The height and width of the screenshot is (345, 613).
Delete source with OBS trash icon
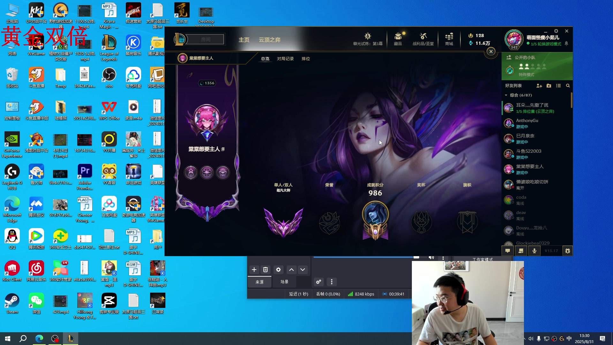point(265,270)
